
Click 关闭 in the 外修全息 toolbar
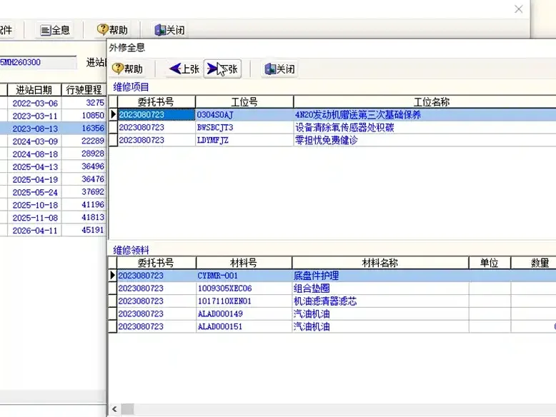pos(279,69)
